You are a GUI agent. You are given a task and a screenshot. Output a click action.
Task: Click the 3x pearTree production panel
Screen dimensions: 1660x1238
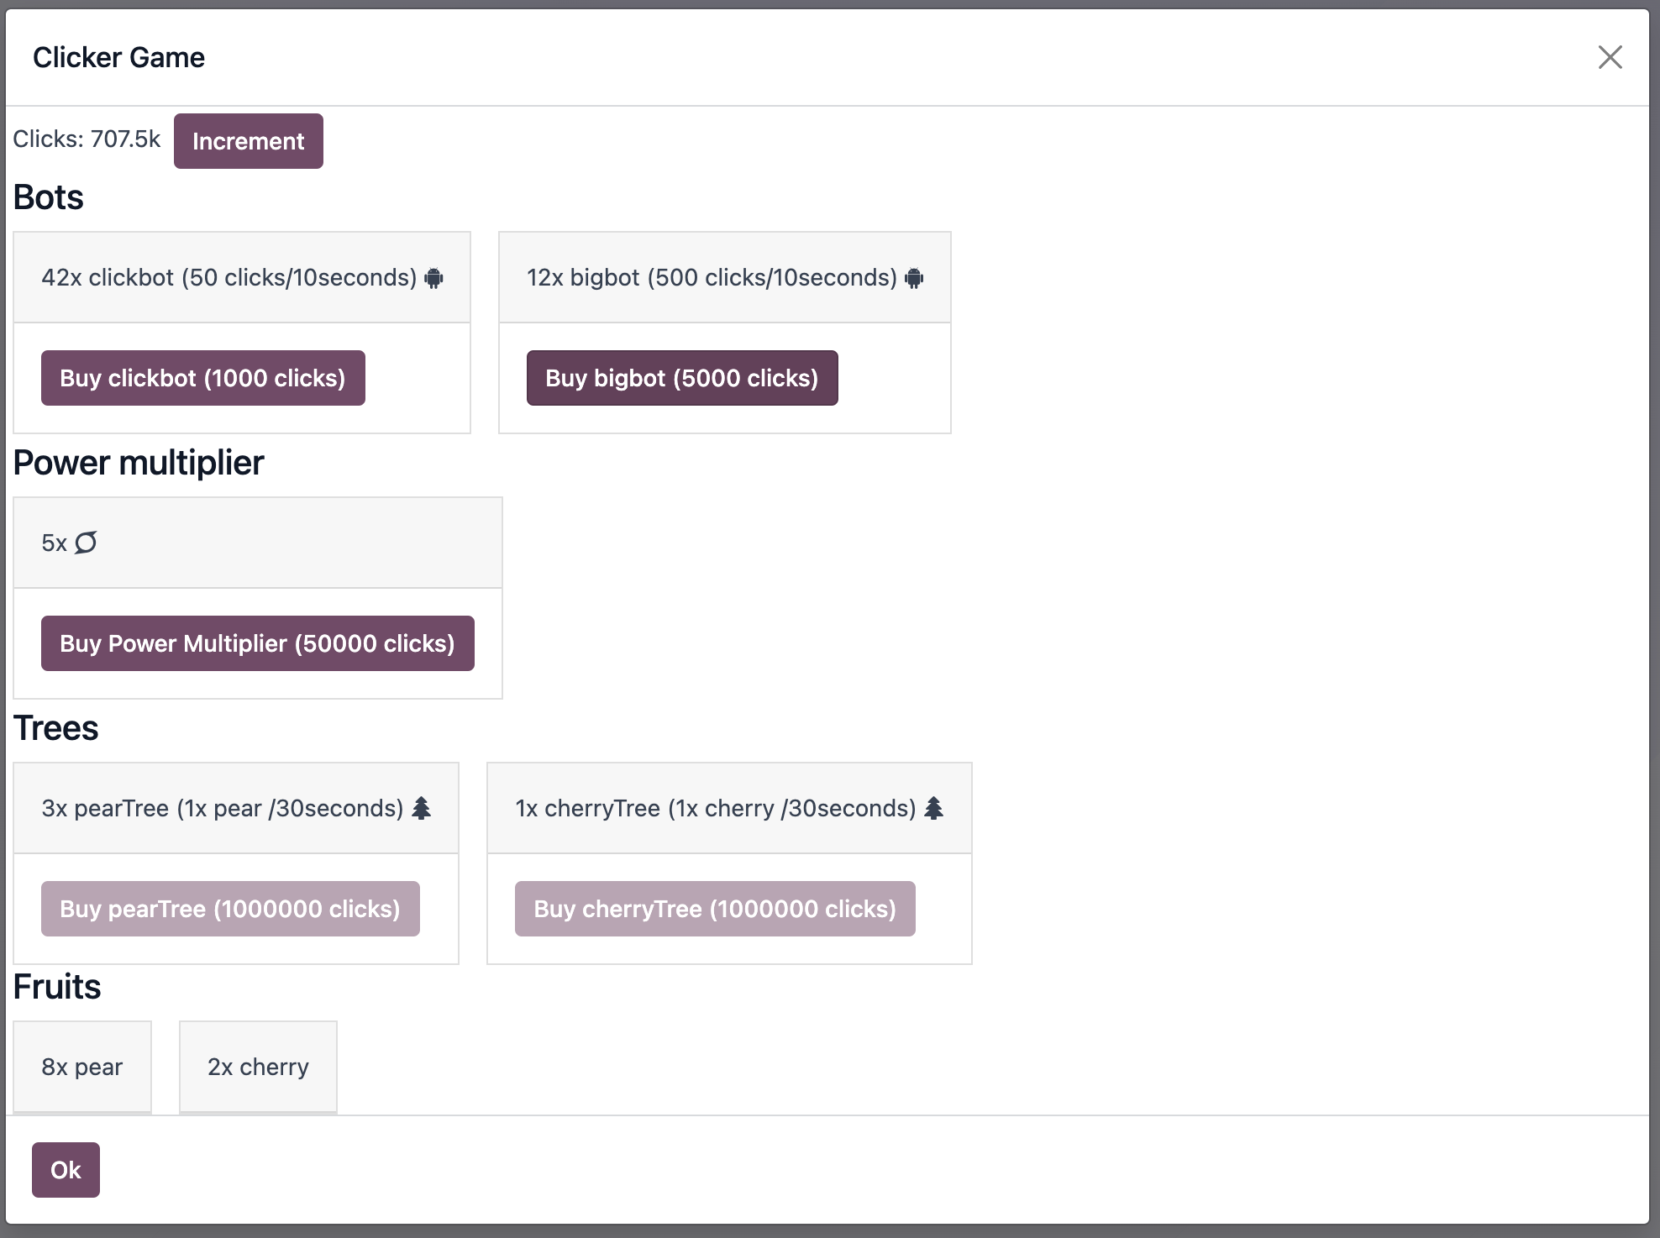tap(236, 807)
